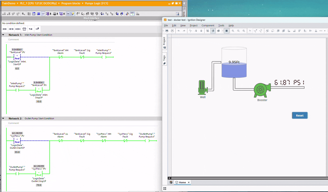This screenshot has width=328, height=192.
Task: Set Ignition comm mode to Read/Write
Action: coord(218,31)
